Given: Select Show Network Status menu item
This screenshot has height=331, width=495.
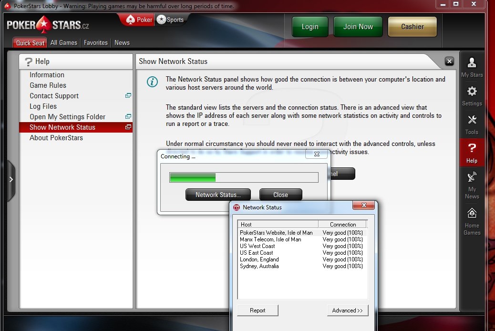Looking at the screenshot, I should click(76, 127).
